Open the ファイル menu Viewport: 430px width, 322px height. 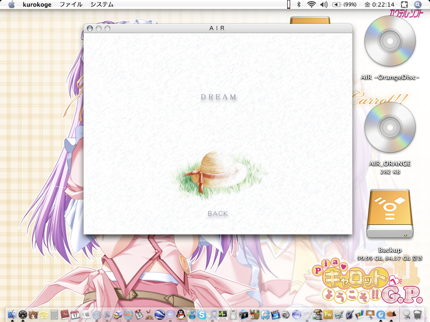coord(71,4)
